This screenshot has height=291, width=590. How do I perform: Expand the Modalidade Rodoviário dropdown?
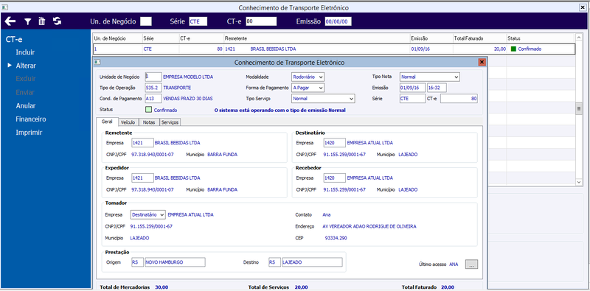pyautogui.click(x=308, y=77)
